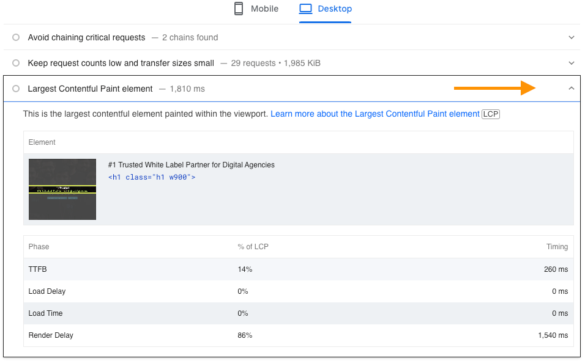Click the LCP element preview thumbnail
The image size is (585, 361).
point(62,189)
